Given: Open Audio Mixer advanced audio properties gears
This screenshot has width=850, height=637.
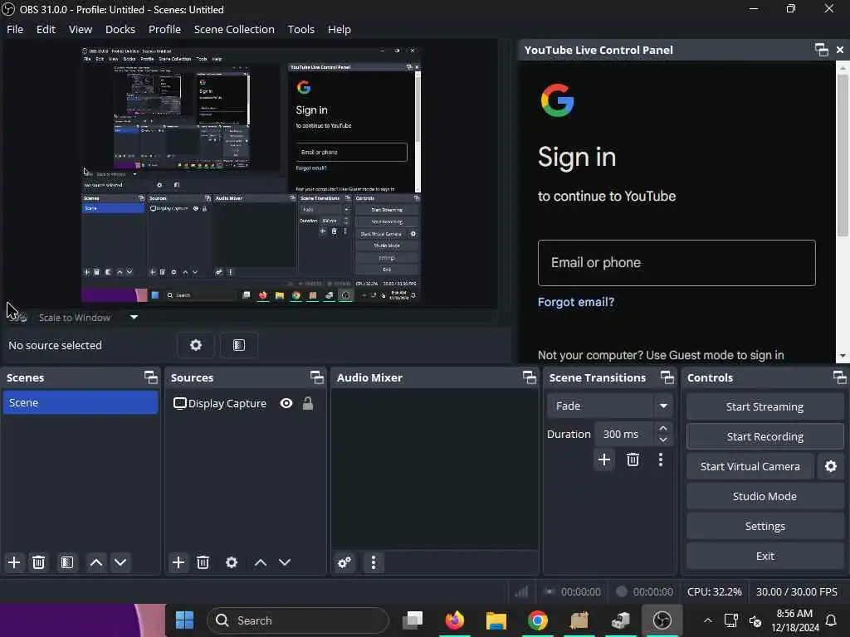Looking at the screenshot, I should [344, 562].
